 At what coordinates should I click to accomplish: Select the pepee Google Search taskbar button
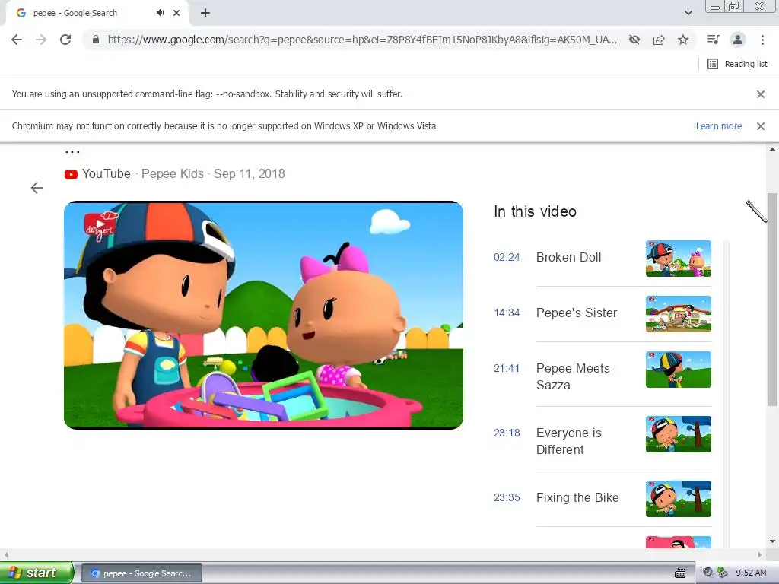click(141, 573)
